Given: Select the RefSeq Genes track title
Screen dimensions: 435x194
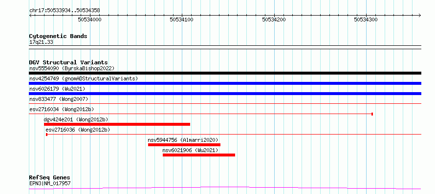Looking at the screenshot, I should (x=50, y=178).
